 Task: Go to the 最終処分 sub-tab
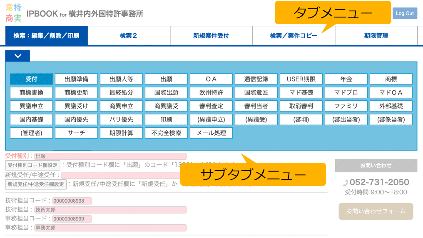tap(122, 93)
